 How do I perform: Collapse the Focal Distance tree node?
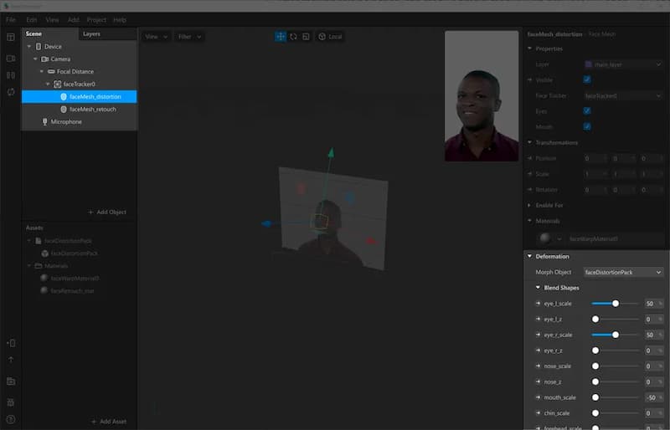[42, 71]
